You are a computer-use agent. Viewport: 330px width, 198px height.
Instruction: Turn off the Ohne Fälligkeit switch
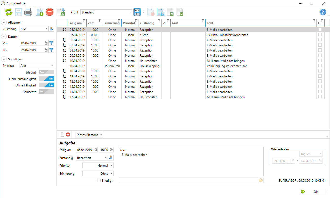[x=46, y=85]
